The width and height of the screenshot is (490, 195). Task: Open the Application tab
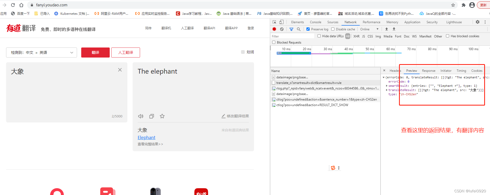pyautogui.click(x=412, y=22)
